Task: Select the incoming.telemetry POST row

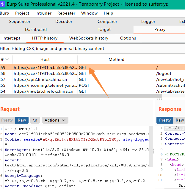Action: [93, 85]
